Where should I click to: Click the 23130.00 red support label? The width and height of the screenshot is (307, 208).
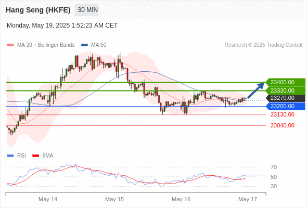coord(283,115)
